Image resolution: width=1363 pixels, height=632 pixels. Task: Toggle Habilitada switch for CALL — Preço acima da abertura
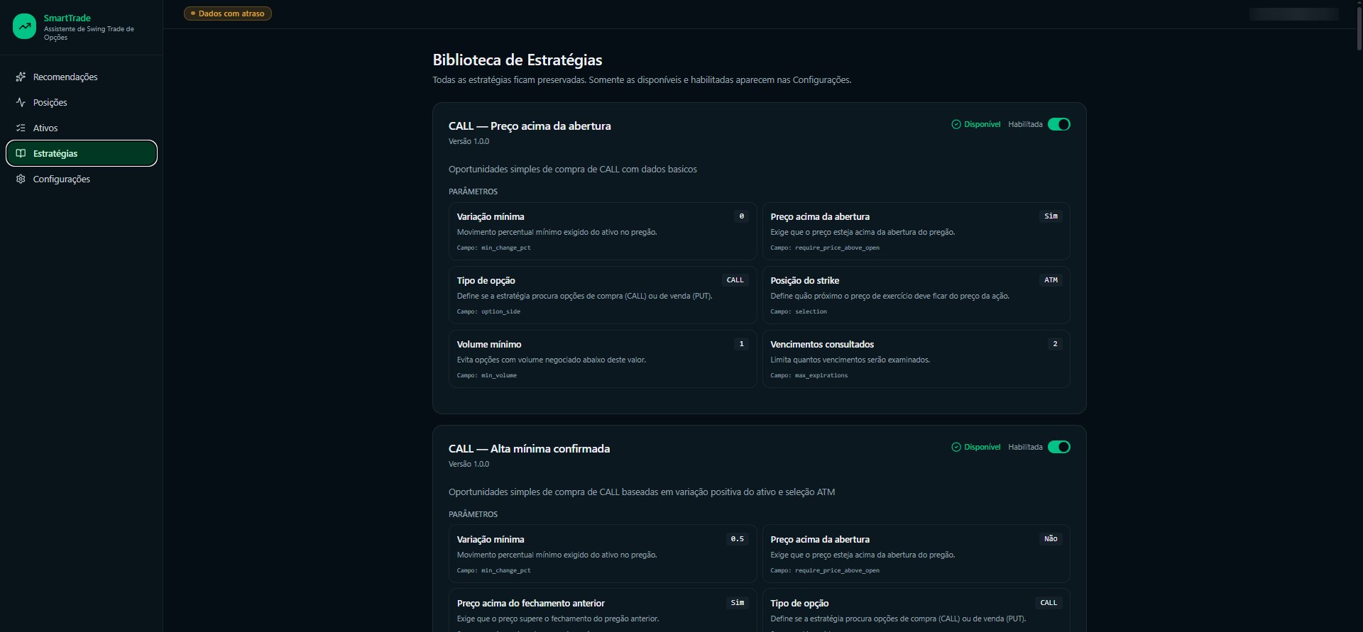click(1059, 124)
